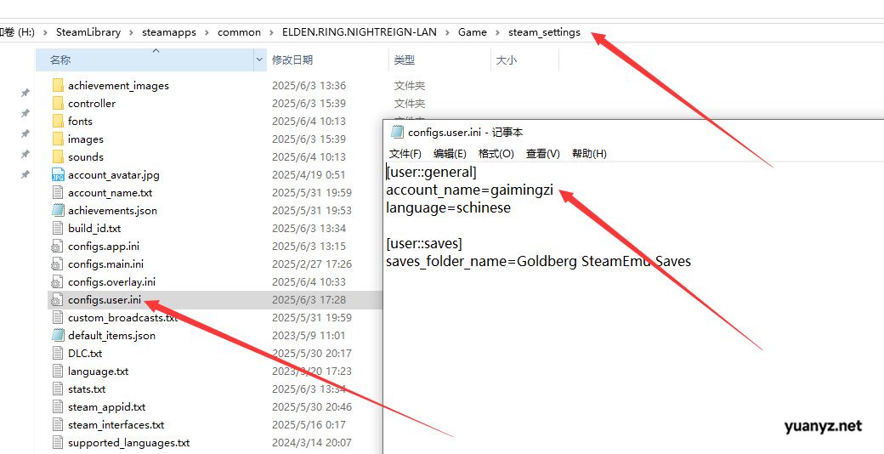The height and width of the screenshot is (454, 884).
Task: Click the Notepad icon in the title bar
Action: (x=397, y=132)
